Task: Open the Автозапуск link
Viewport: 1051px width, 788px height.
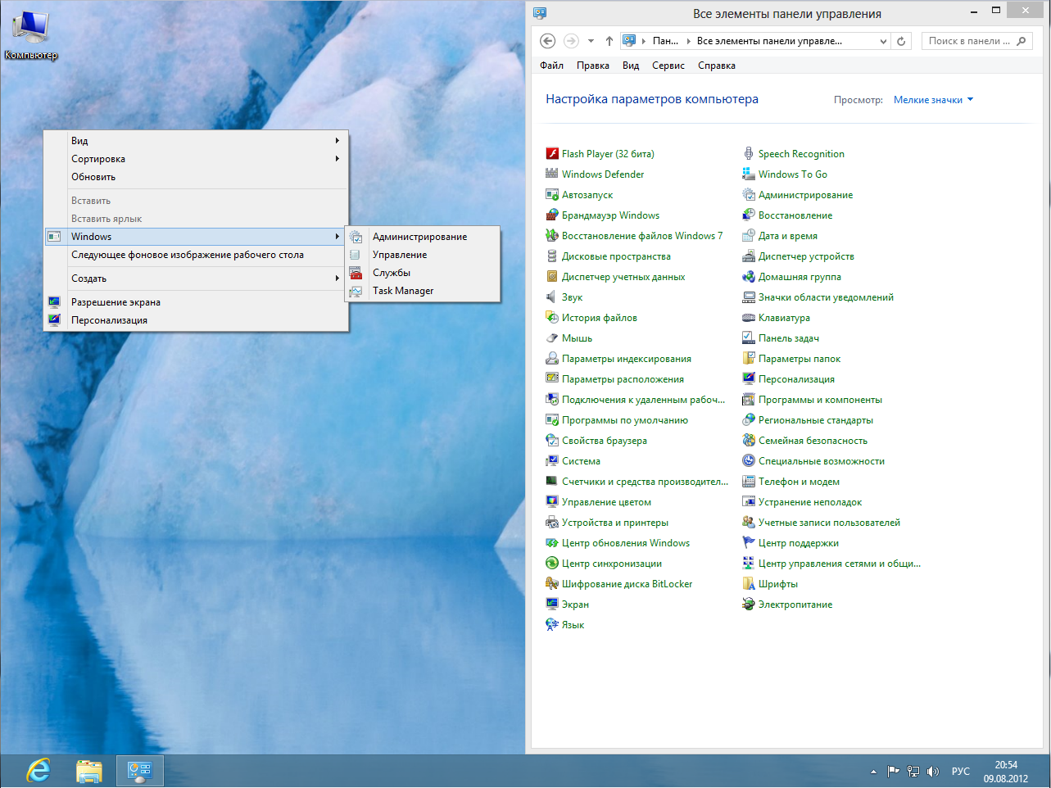Action: click(587, 195)
